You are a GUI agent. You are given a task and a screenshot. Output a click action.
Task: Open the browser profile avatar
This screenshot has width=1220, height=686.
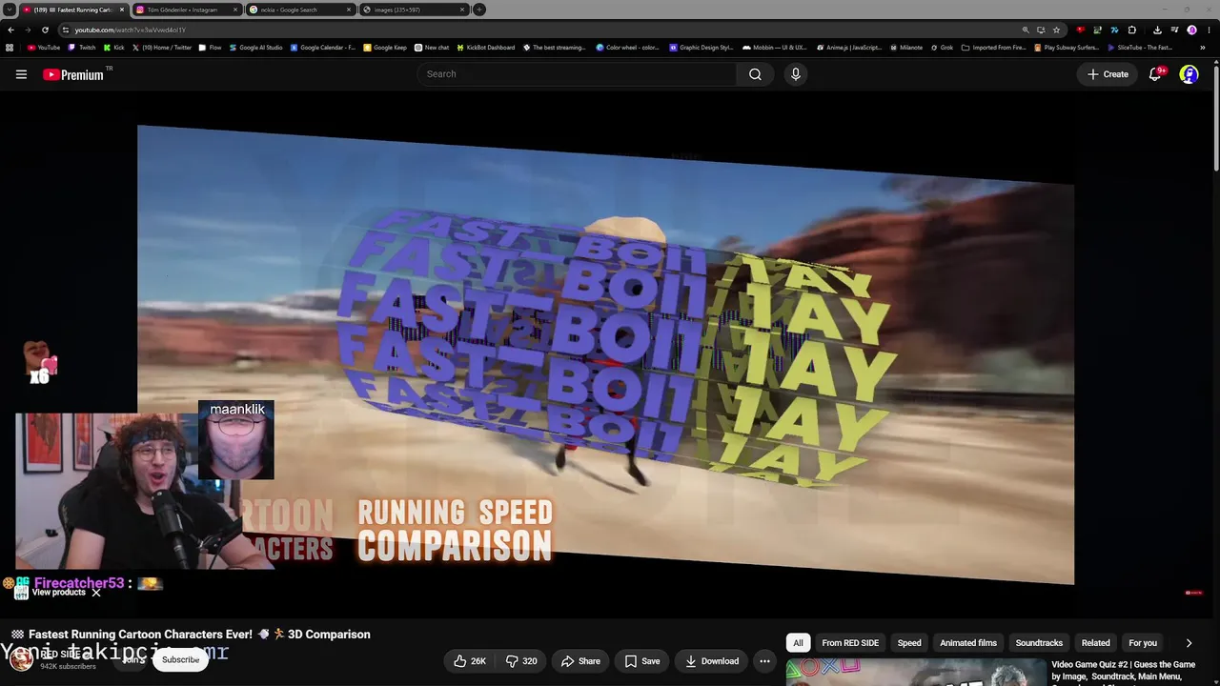tap(1191, 30)
